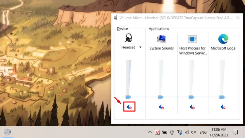The height and width of the screenshot is (138, 245).
Task: Click the Headset device icon
Action: 128,38
